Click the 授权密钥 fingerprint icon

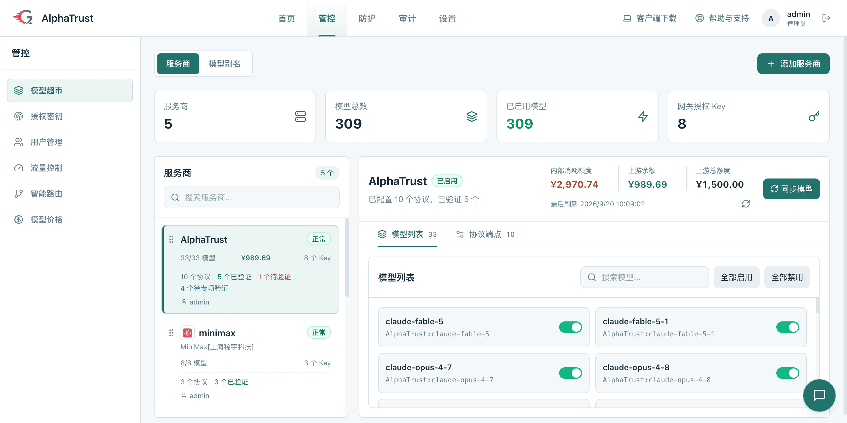coord(19,116)
